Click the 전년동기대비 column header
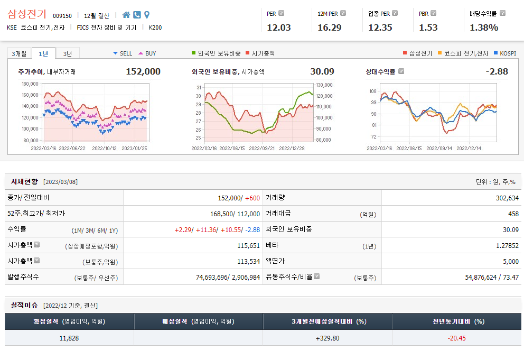The width and height of the screenshot is (524, 350). (457, 321)
